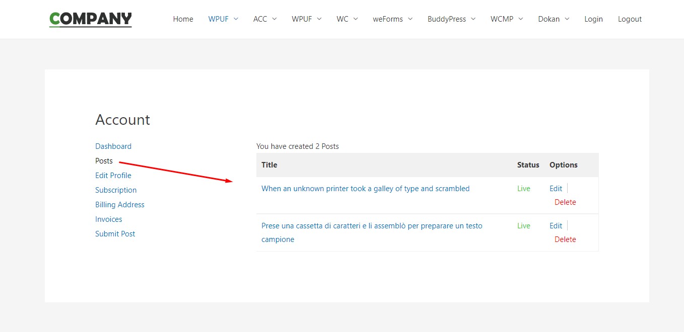
Task: Go to the Home menu item
Action: click(x=183, y=19)
